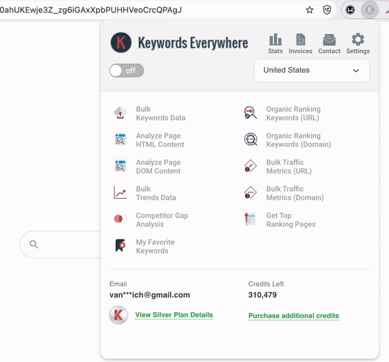Click the Stats label
The image size is (389, 362).
tap(276, 51)
